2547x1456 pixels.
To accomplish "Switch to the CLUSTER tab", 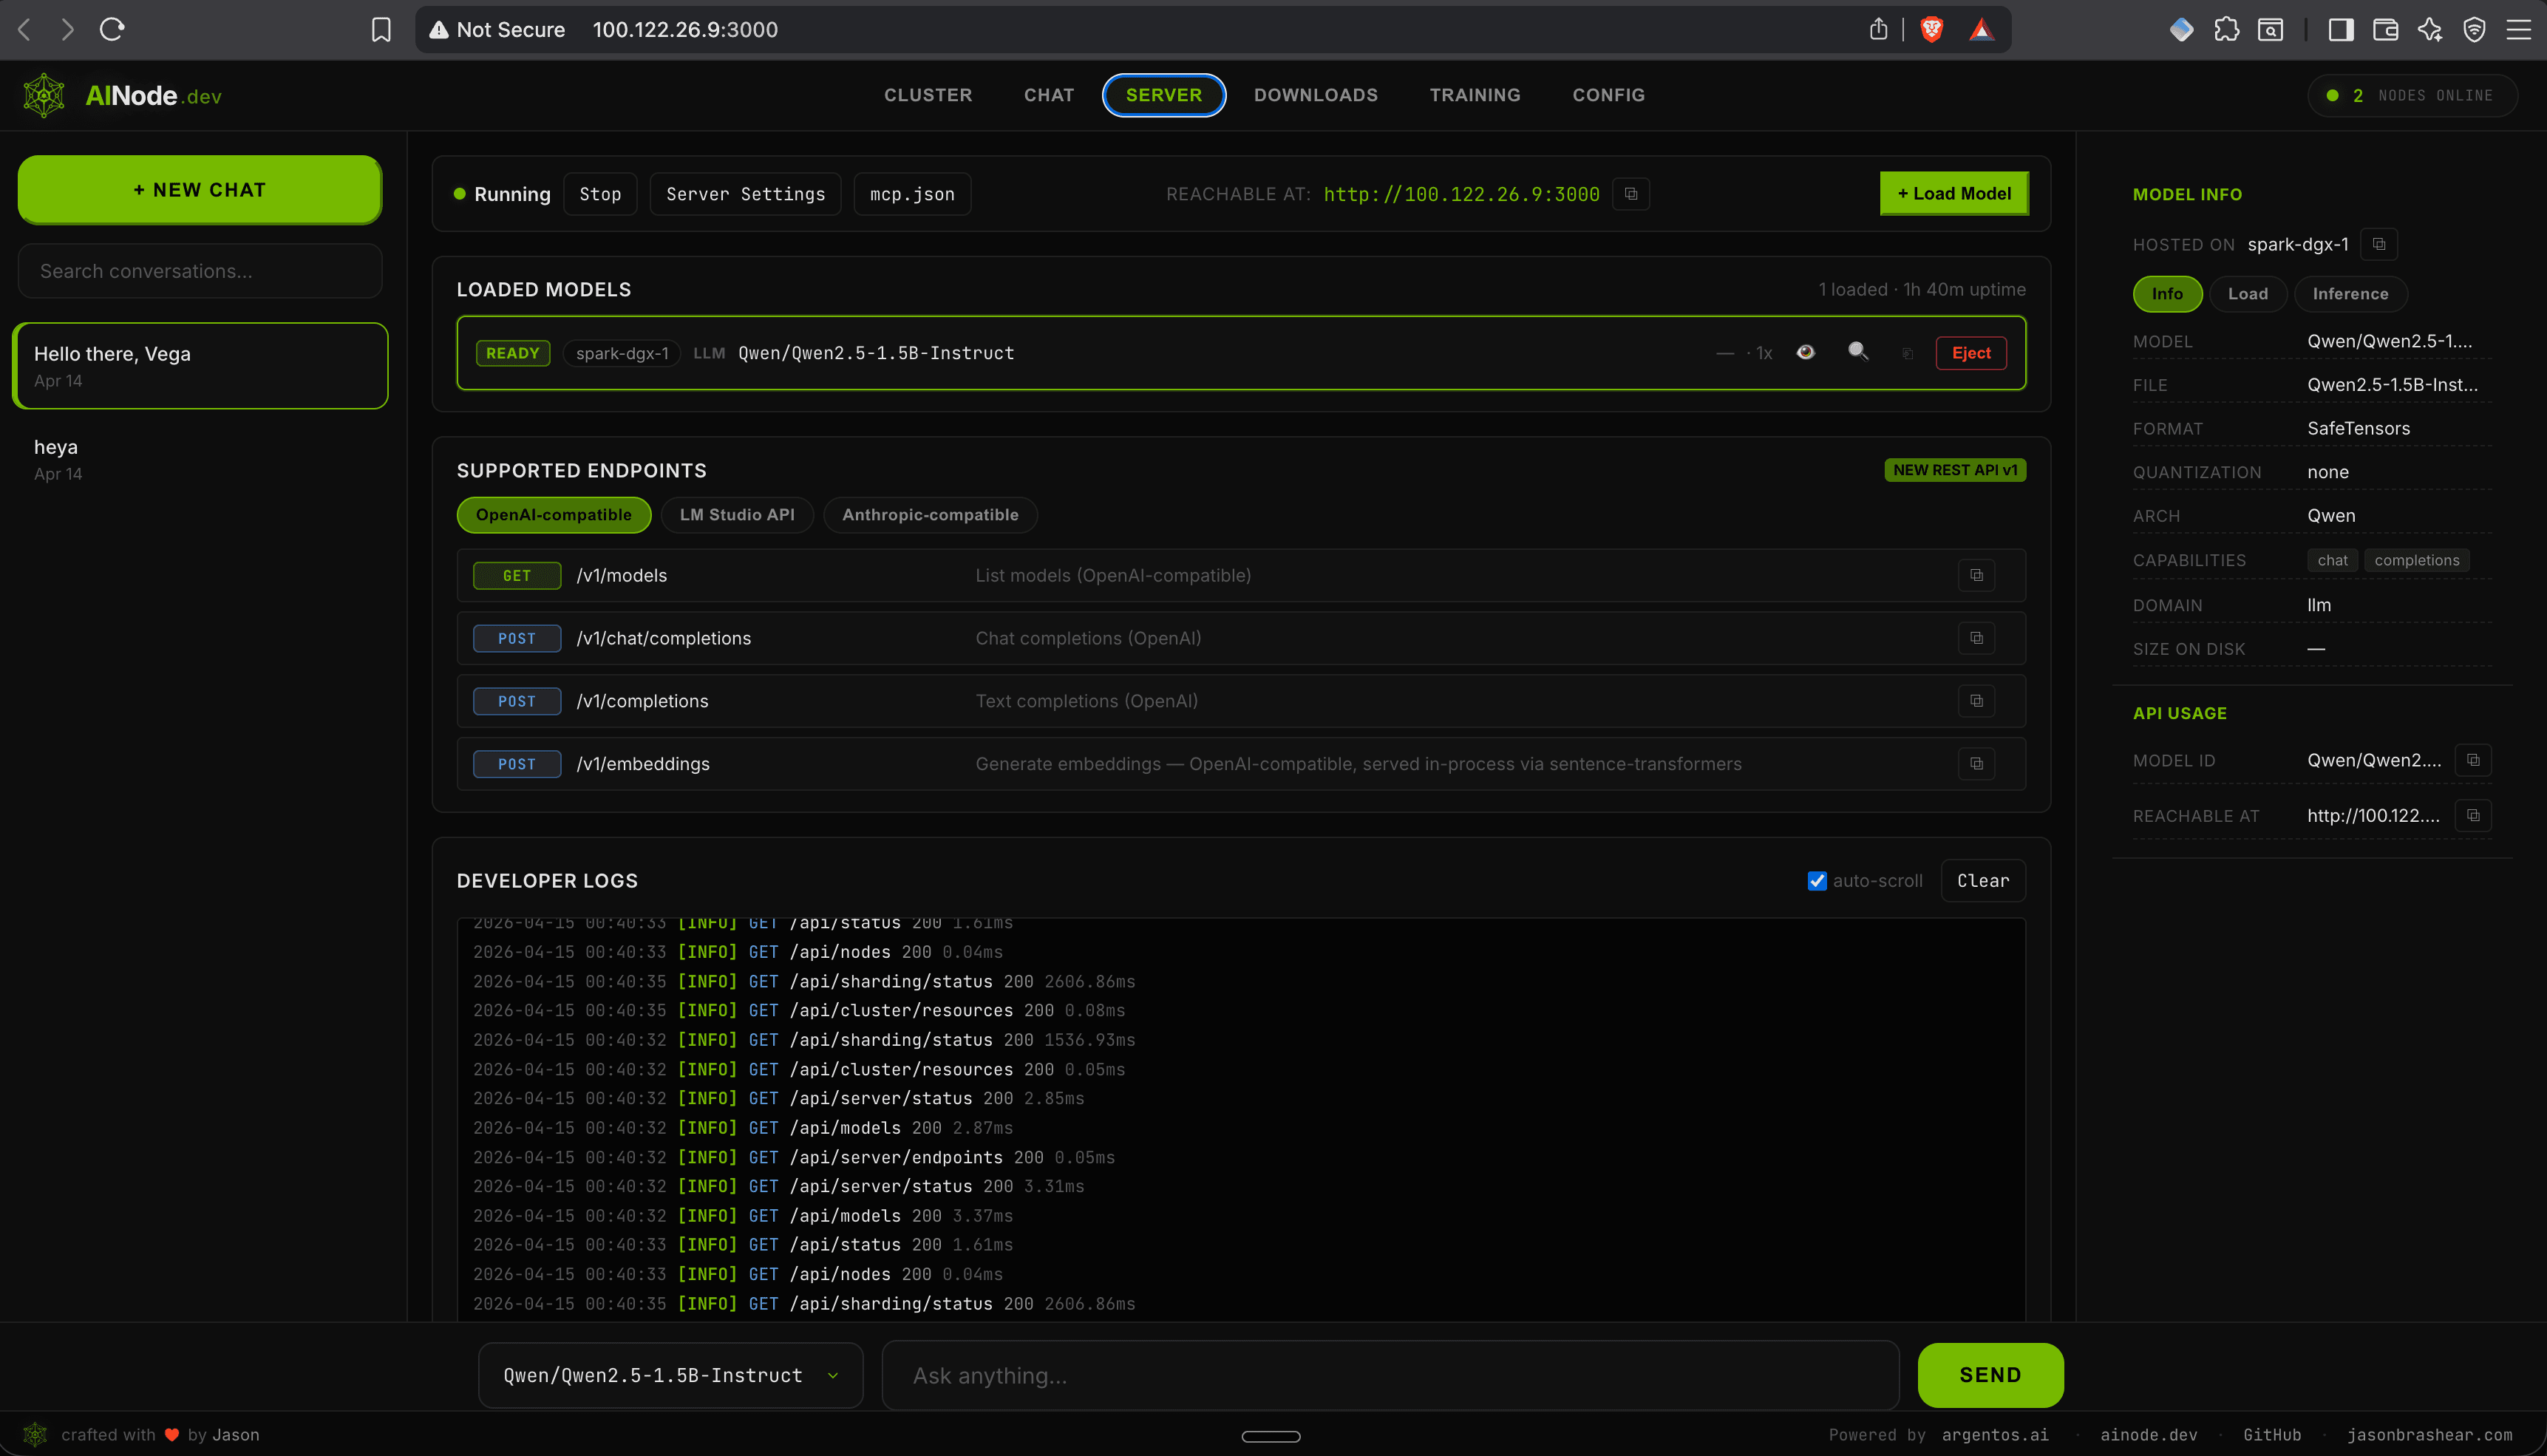I will [927, 95].
